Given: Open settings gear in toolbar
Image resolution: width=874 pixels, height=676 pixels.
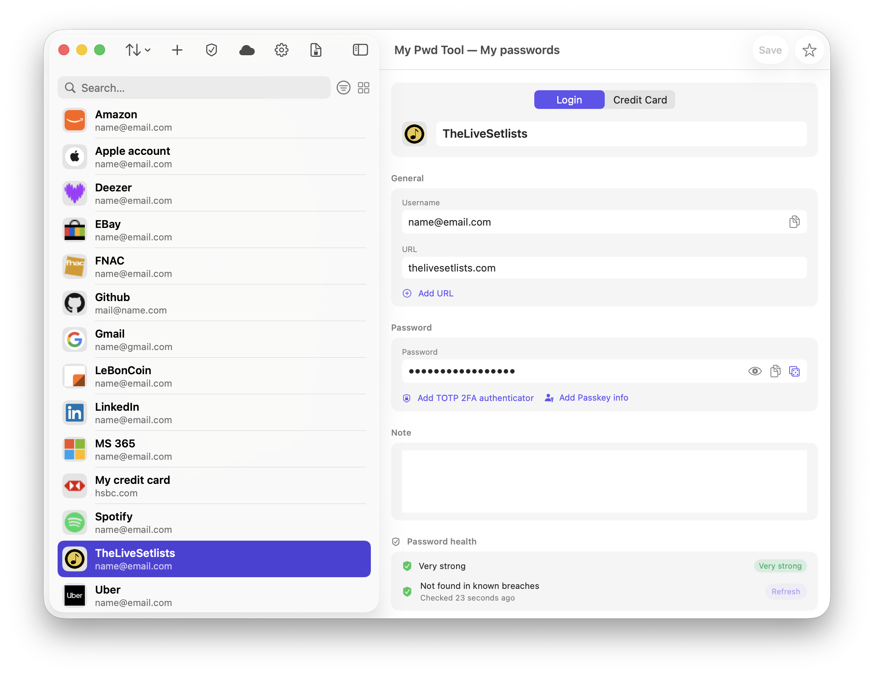Looking at the screenshot, I should [281, 50].
